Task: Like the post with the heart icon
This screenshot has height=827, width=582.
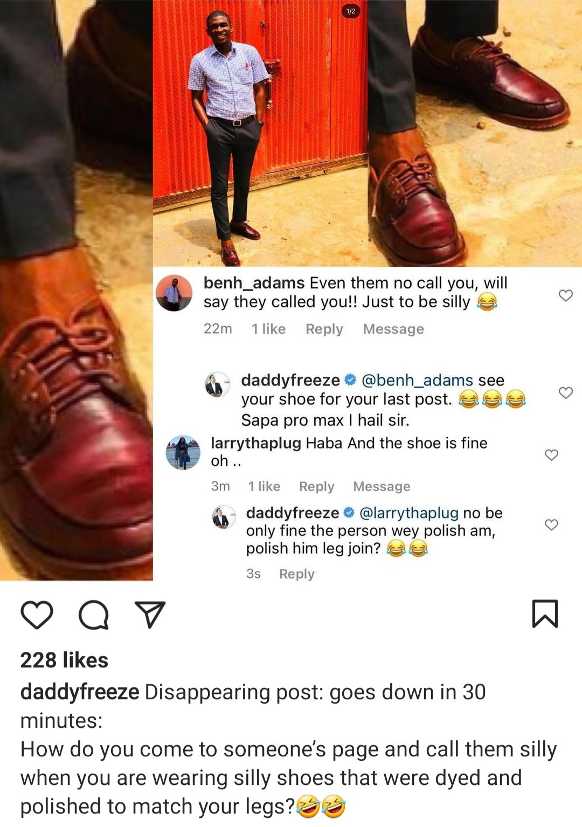Action: pos(37,615)
